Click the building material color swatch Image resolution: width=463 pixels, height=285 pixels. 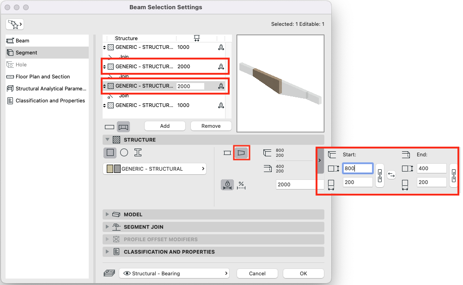(113, 169)
